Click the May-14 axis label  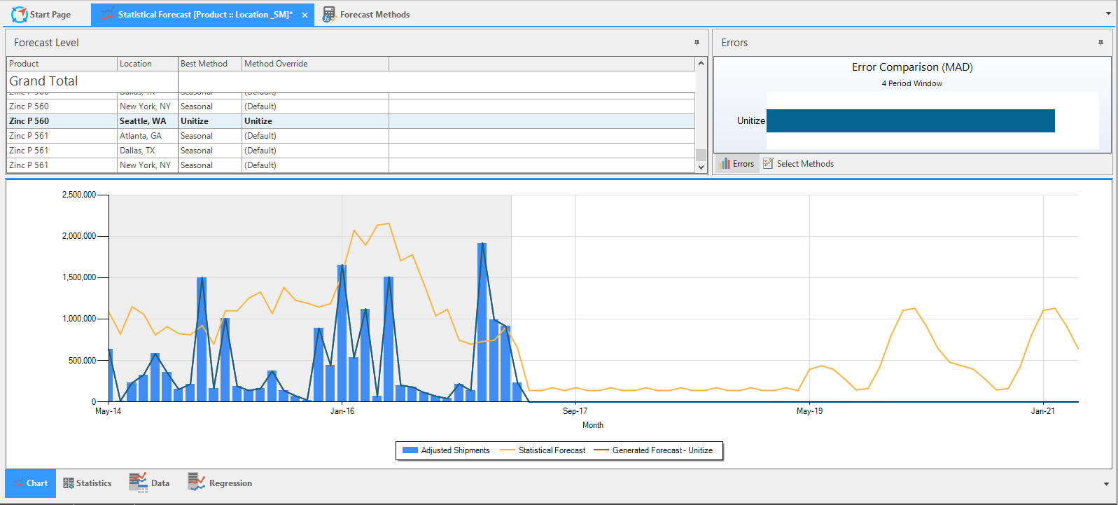[108, 411]
